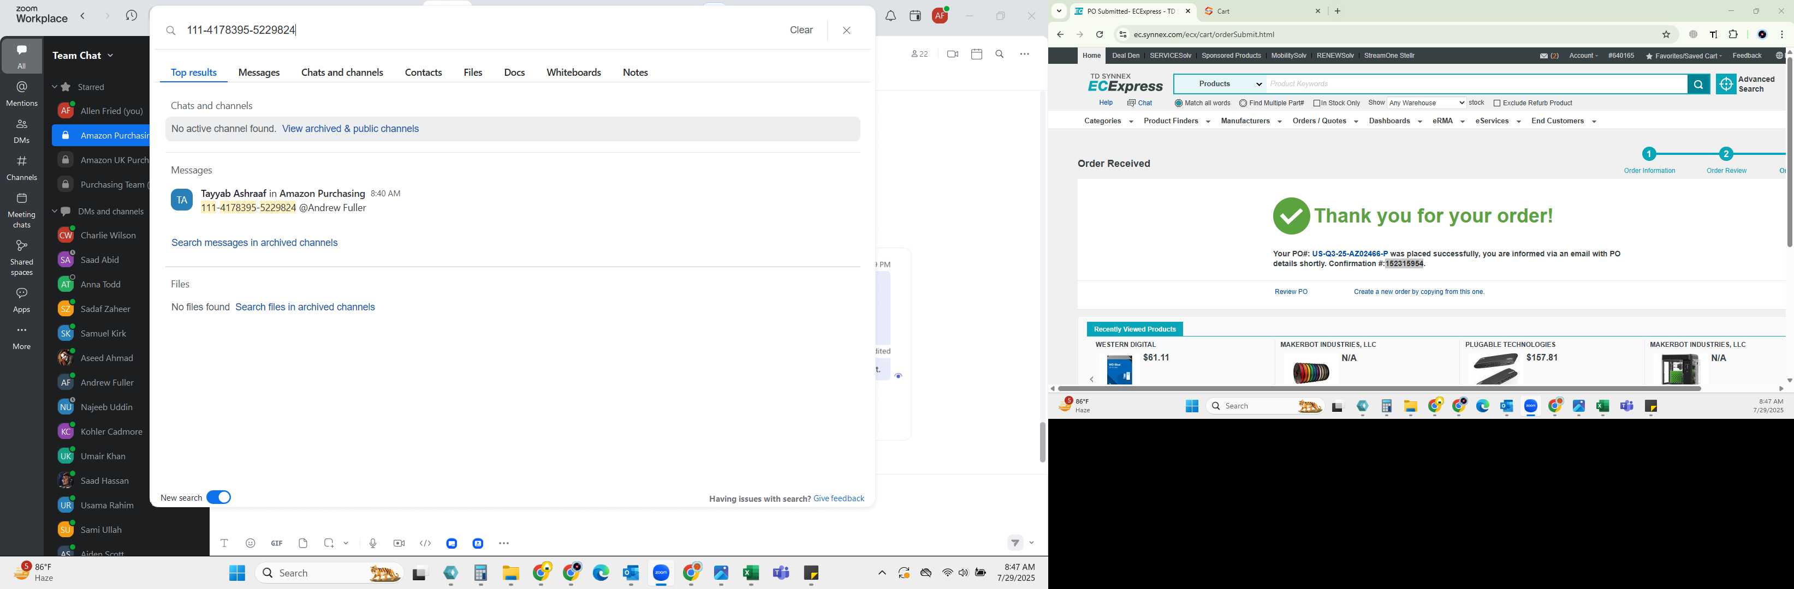Bookmark the ECExpress page with star icon

(x=1666, y=34)
